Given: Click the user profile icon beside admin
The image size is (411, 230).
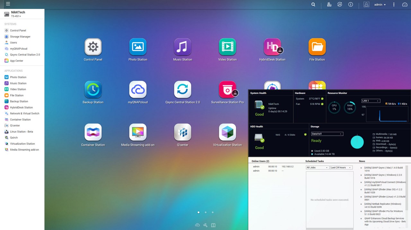Looking at the screenshot, I should coord(366,5).
